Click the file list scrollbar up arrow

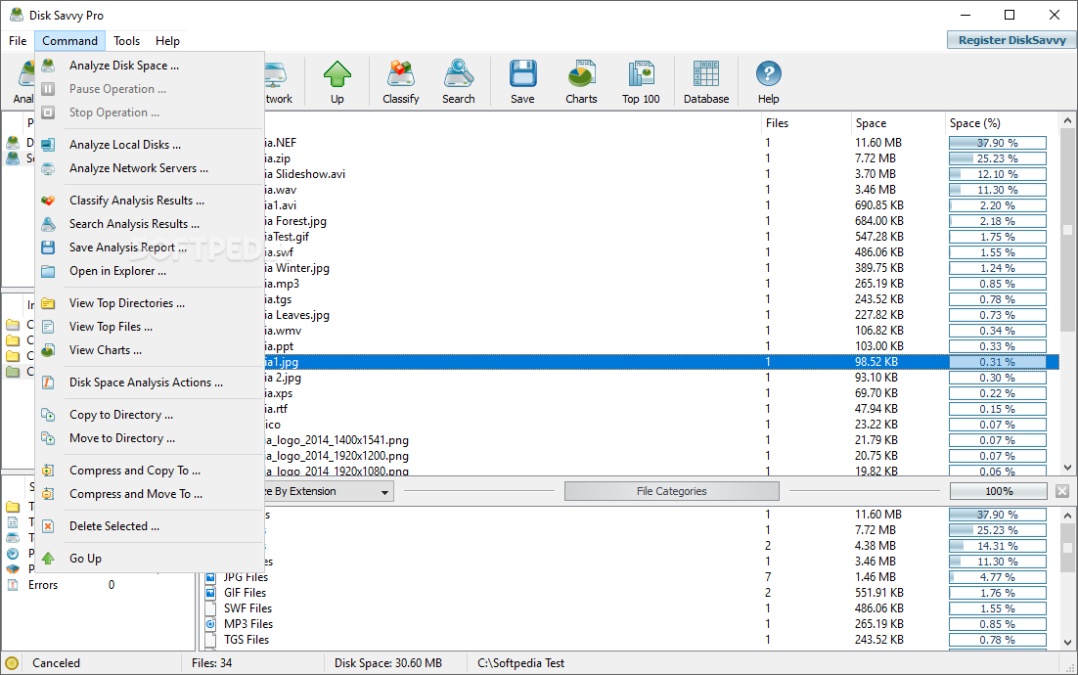(x=1067, y=121)
